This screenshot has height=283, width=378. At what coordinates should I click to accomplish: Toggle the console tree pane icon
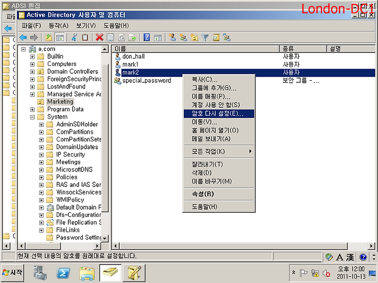point(59,37)
